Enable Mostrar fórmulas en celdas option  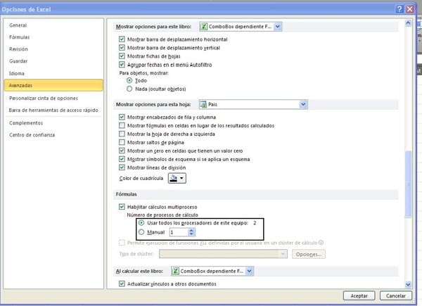[122, 125]
